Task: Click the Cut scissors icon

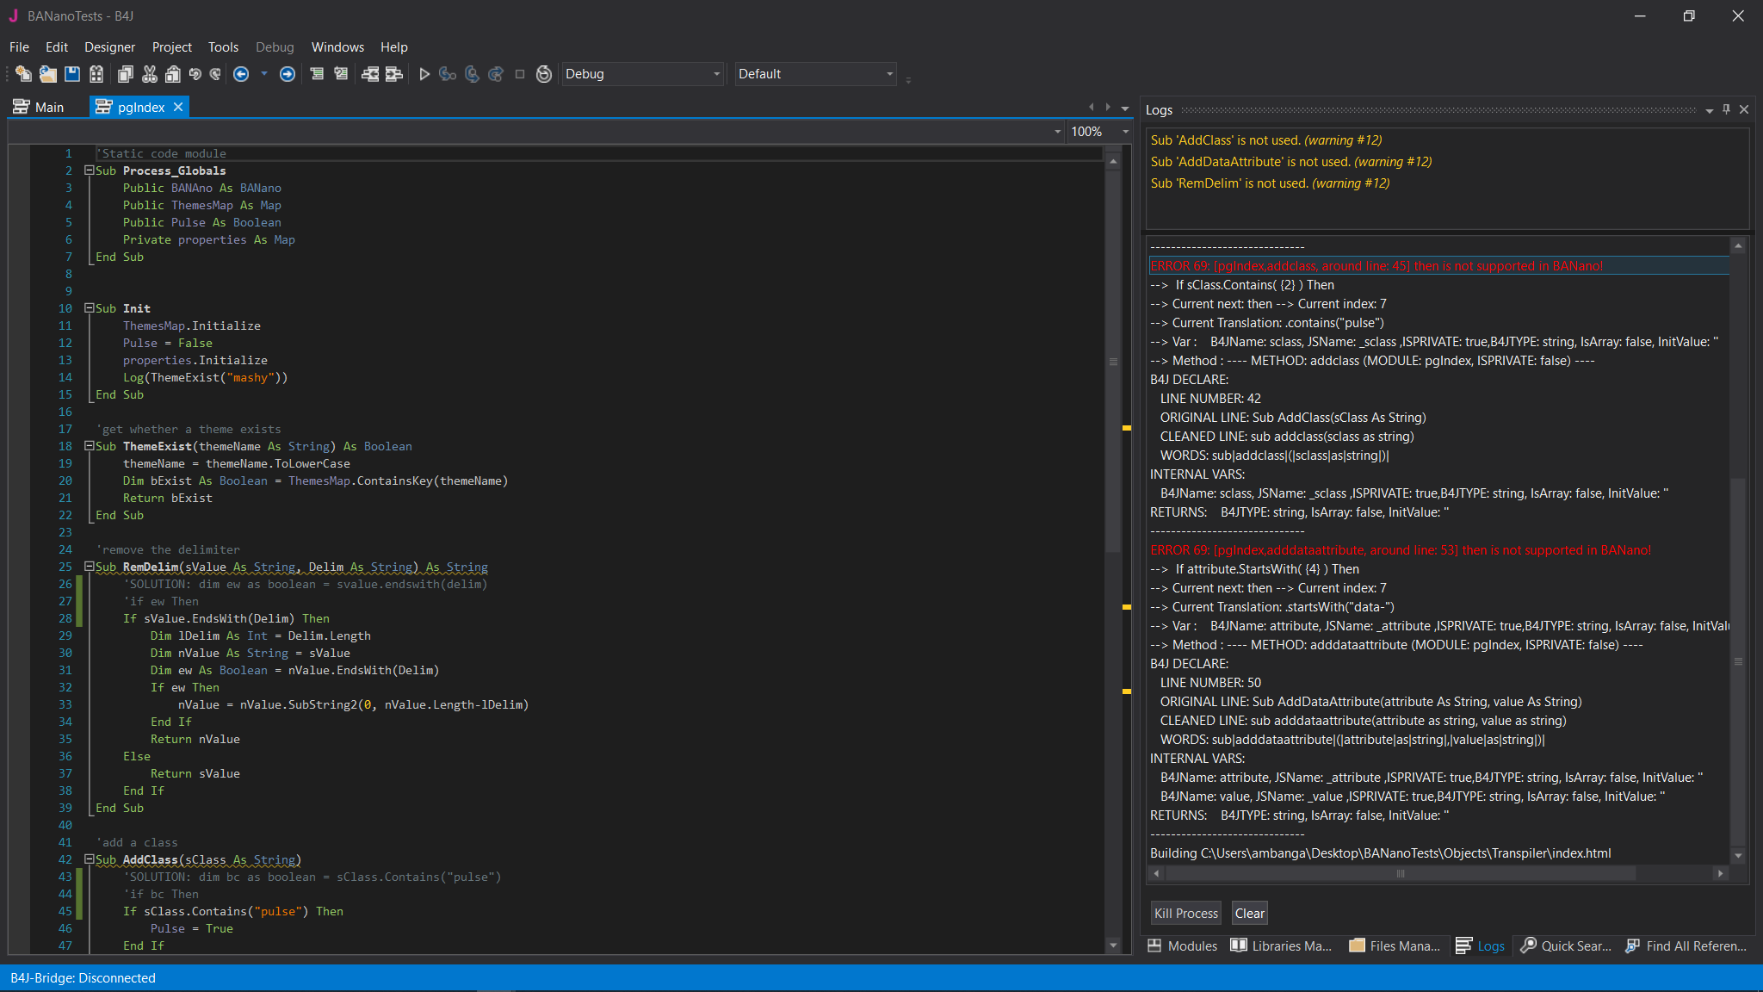Action: click(150, 74)
